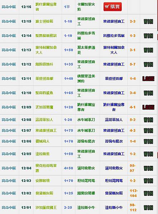Click the WIN badge in 12/15 row
The height and width of the screenshot is (214, 158).
tap(148, 21)
